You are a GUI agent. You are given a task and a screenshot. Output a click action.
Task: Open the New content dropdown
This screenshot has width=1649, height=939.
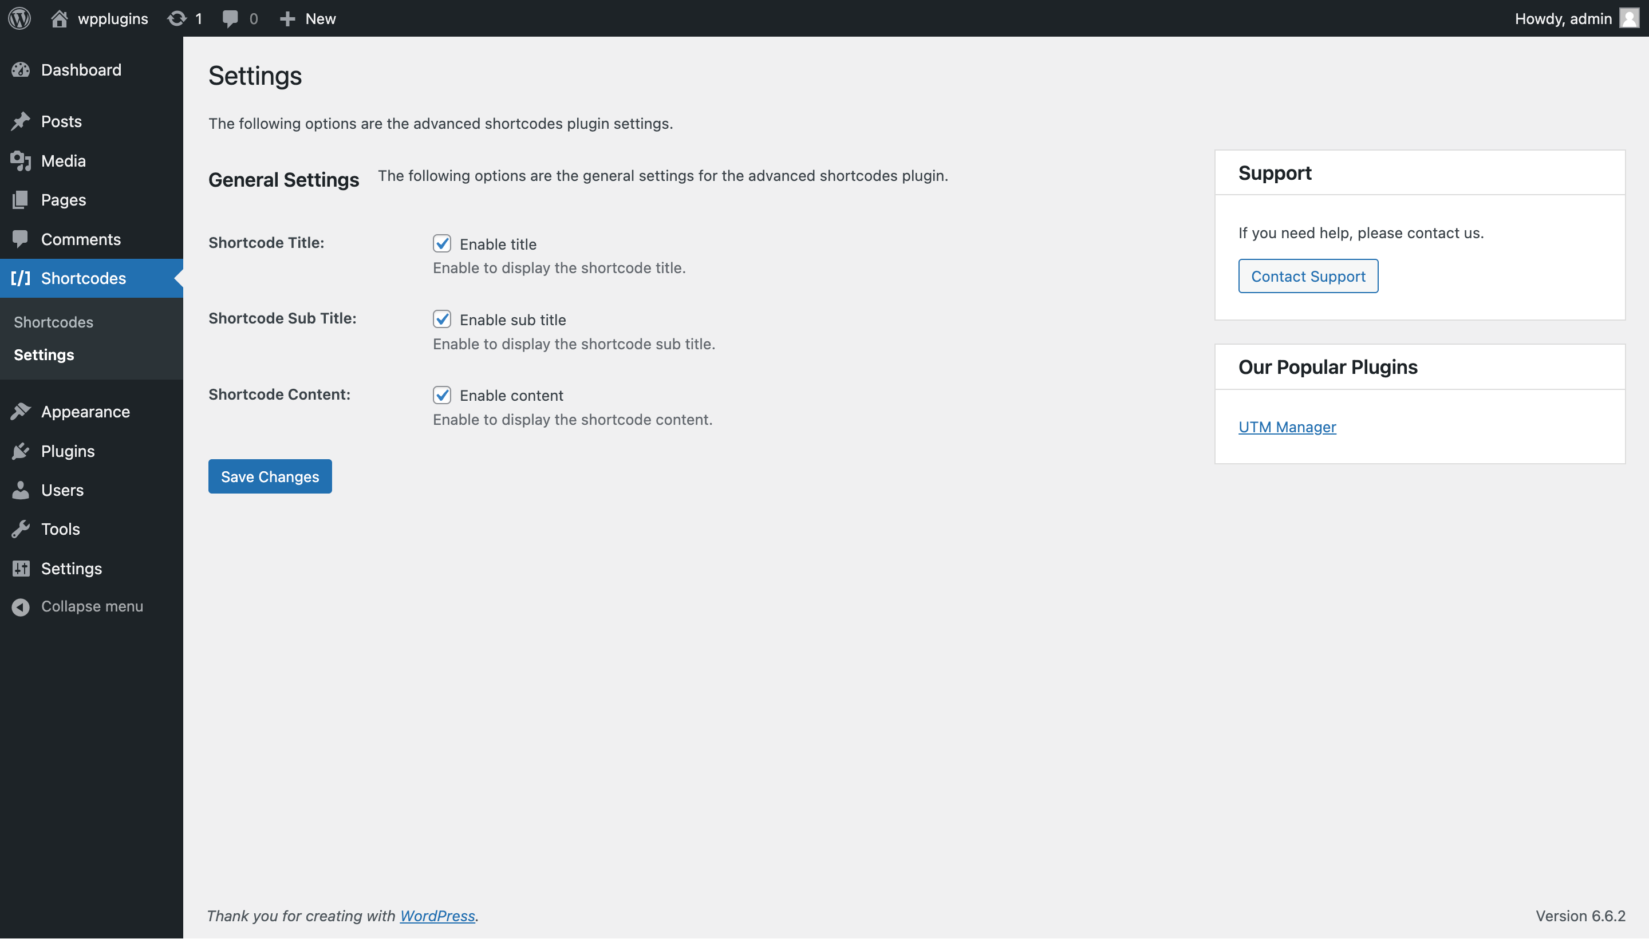[x=308, y=18]
